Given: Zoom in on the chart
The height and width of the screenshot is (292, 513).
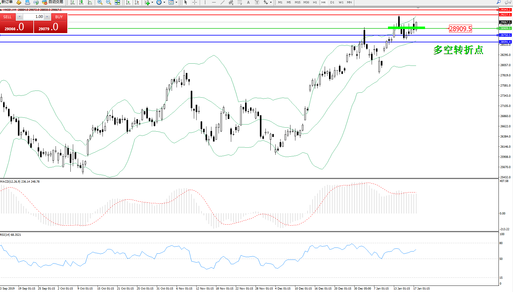Looking at the screenshot, I should coord(100,2).
